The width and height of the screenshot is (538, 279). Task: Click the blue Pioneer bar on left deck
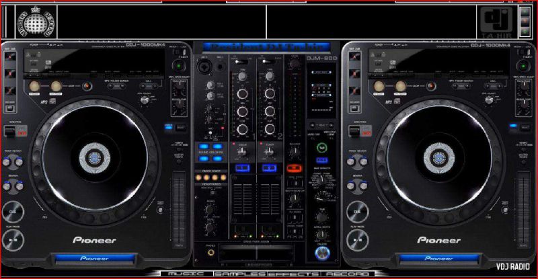point(94,258)
